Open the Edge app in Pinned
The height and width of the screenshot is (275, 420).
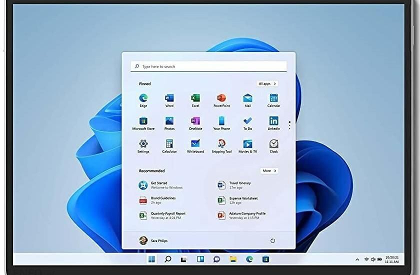143,100
